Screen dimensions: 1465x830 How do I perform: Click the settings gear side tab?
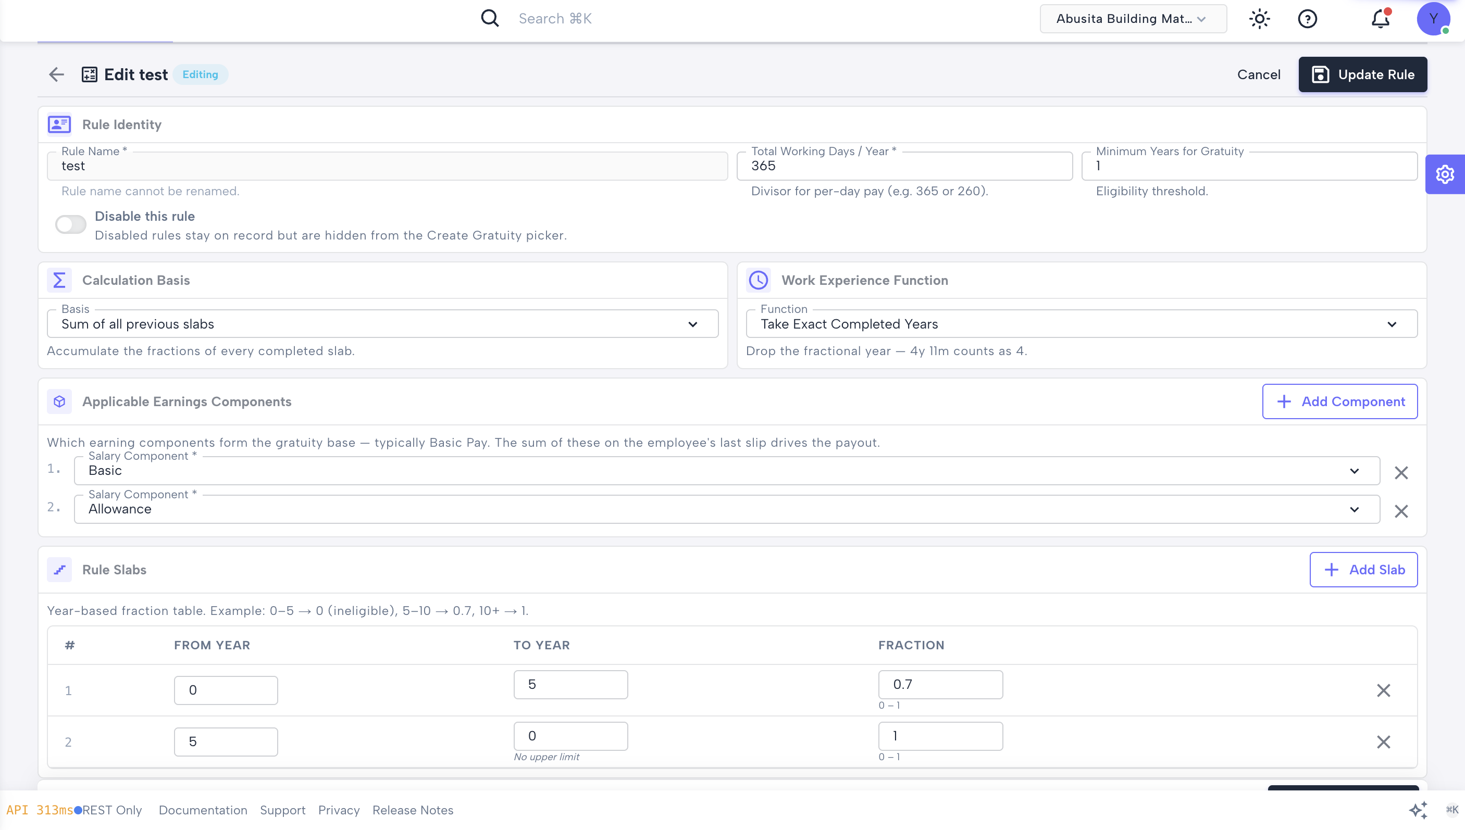tap(1445, 174)
